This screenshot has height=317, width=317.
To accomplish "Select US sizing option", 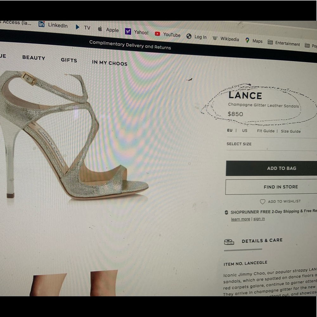I will click(245, 131).
